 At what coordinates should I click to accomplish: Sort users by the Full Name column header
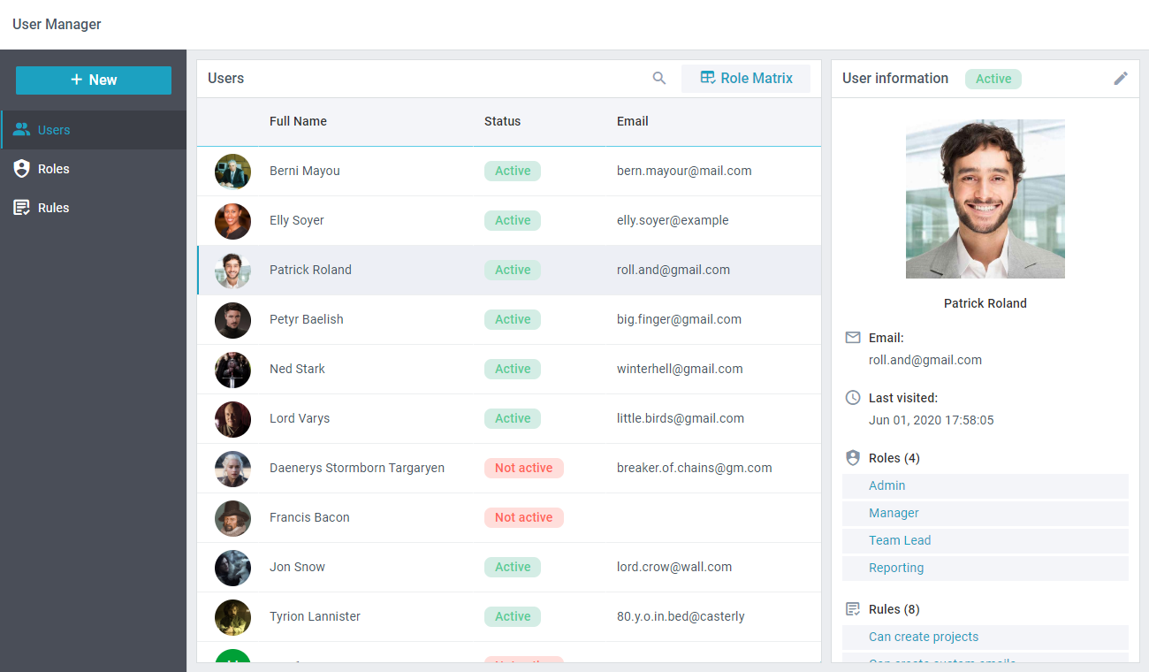(x=298, y=121)
